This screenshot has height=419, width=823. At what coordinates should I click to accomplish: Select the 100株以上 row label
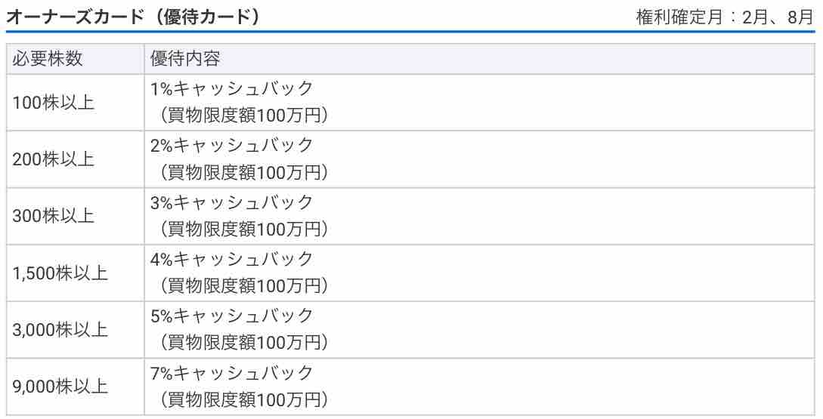point(53,103)
